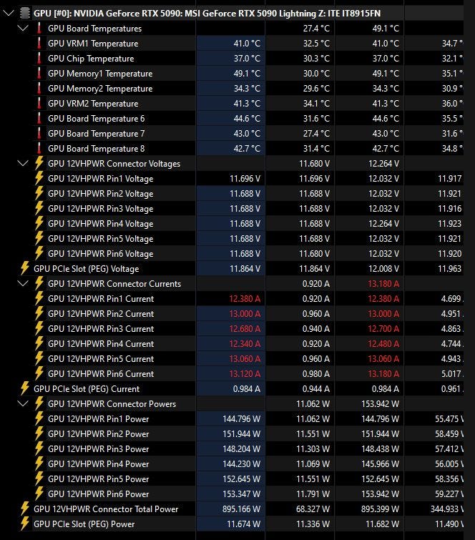Click lightning icon of 12VHPWR Pin6 Voltage
Viewport: 475px width, 540px height.
pyautogui.click(x=39, y=253)
